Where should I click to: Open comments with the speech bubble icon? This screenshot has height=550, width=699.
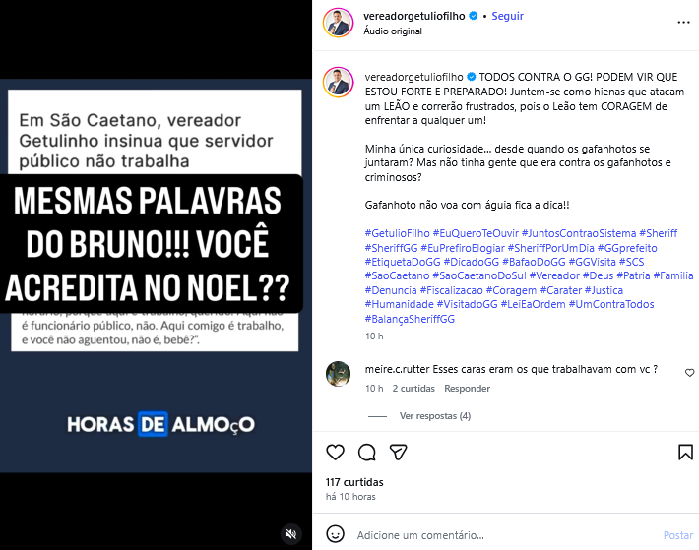point(367,453)
